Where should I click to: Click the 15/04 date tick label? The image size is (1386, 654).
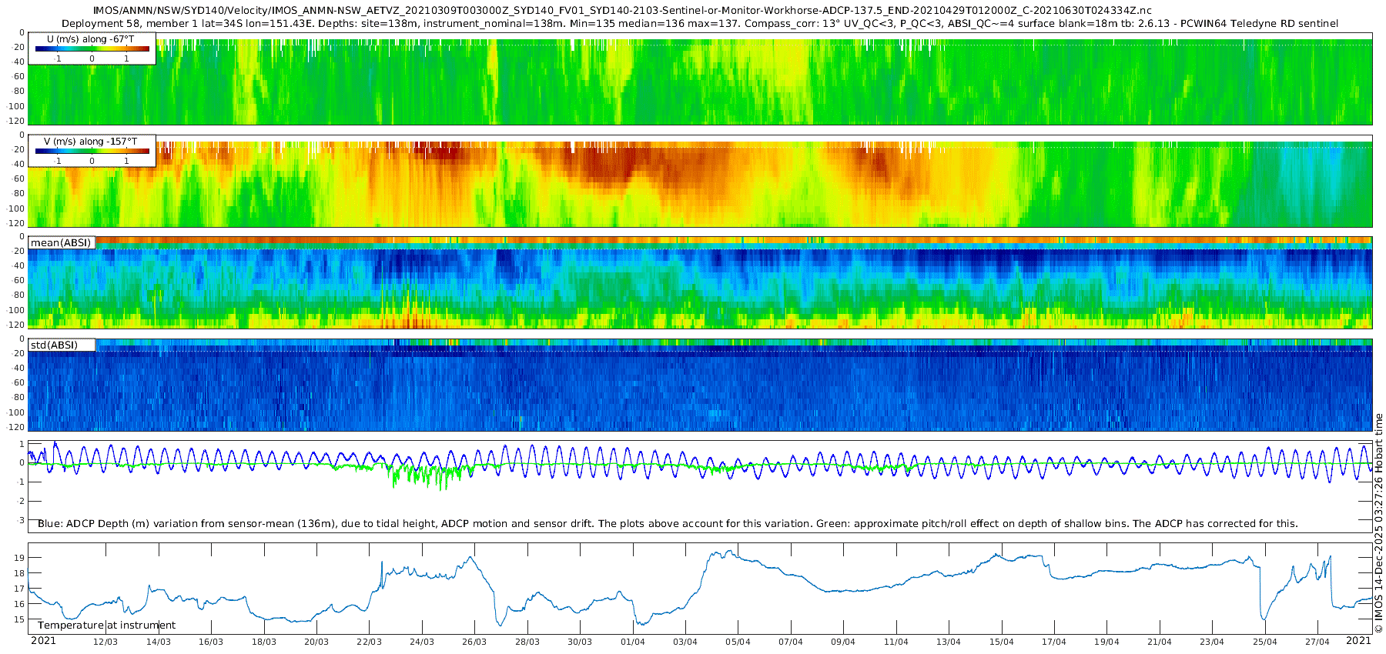pyautogui.click(x=1001, y=642)
